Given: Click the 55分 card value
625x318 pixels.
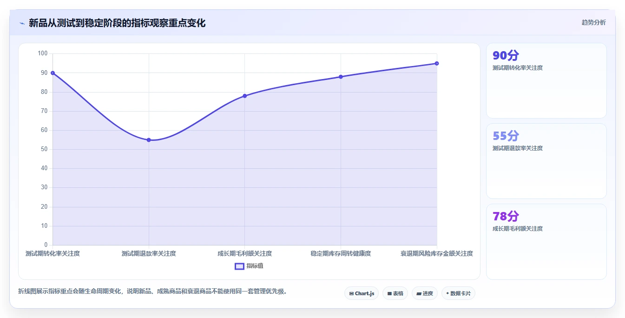Looking at the screenshot, I should [506, 136].
